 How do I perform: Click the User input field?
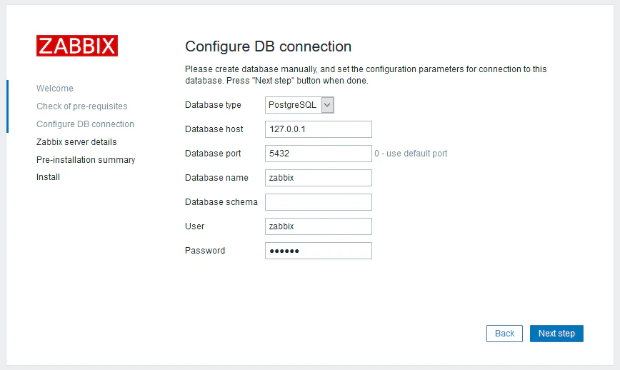[318, 226]
